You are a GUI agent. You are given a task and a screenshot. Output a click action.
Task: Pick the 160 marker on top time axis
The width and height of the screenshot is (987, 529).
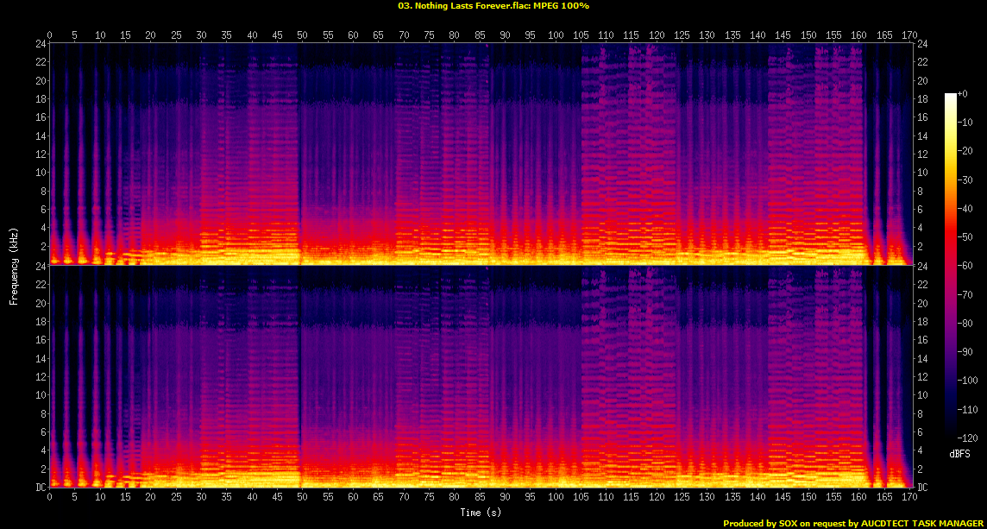[858, 35]
